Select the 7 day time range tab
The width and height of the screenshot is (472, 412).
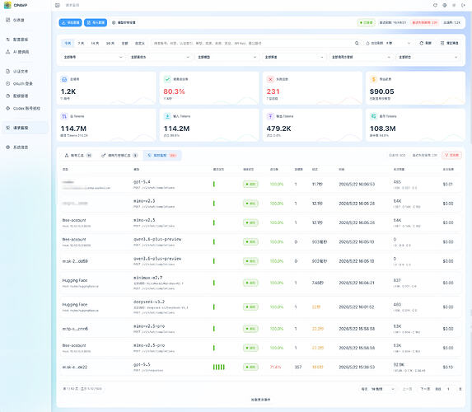pos(81,44)
